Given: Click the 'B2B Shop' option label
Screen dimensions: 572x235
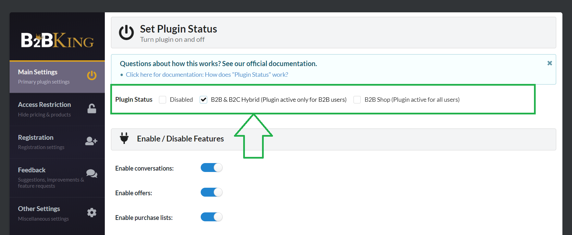Looking at the screenshot, I should point(412,100).
